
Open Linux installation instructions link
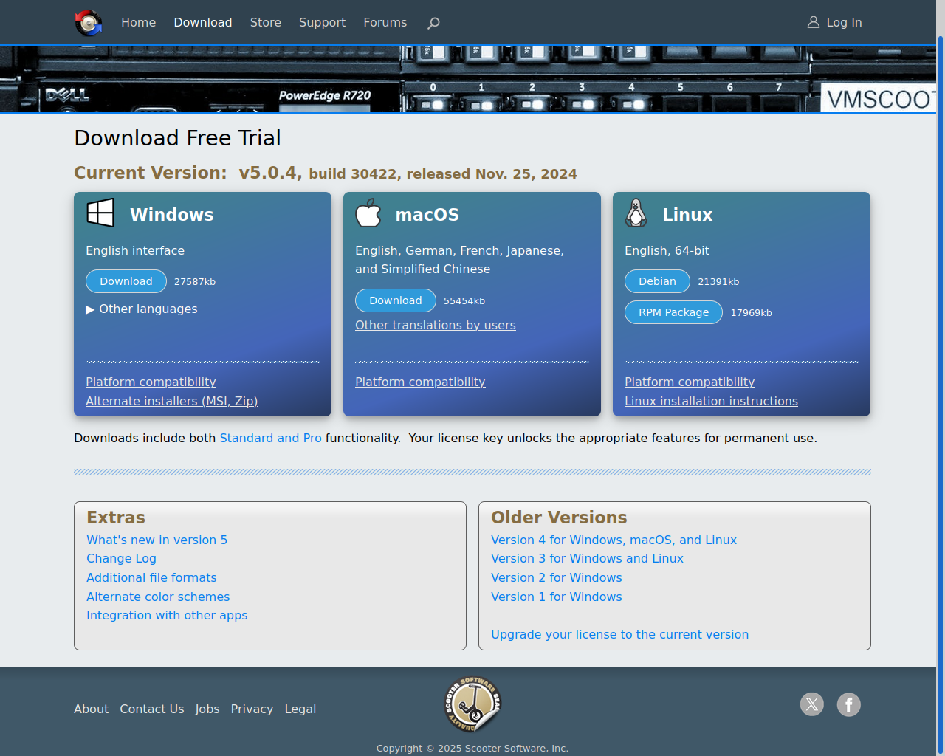tap(711, 401)
